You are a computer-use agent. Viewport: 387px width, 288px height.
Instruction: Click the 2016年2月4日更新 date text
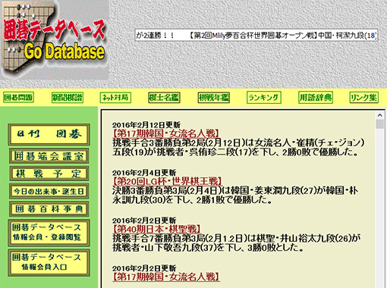click(x=144, y=173)
